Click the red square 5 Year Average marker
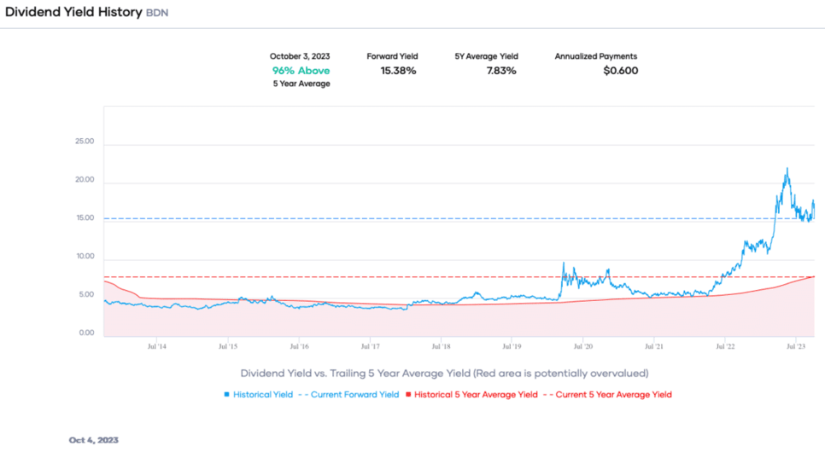 coord(409,395)
